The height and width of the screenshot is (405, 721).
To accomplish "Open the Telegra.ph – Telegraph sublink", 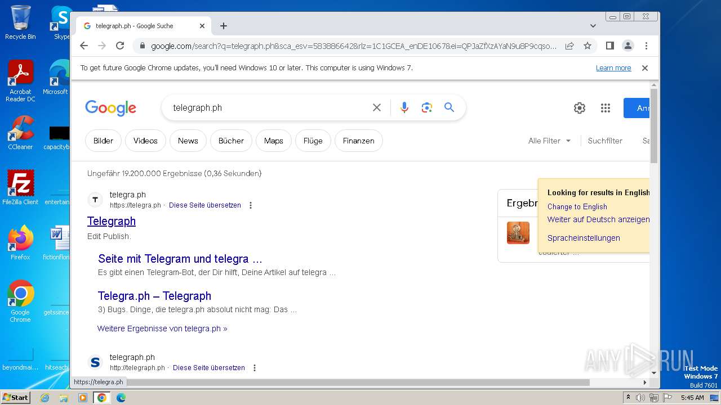I will (x=154, y=296).
